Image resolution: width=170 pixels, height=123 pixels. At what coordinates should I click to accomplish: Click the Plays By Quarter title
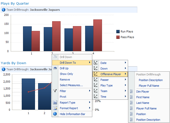[x=15, y=4]
